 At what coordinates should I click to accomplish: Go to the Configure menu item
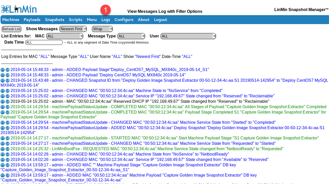(x=124, y=20)
